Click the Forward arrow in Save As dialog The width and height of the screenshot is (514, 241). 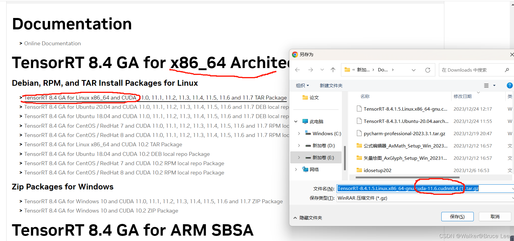(x=311, y=70)
